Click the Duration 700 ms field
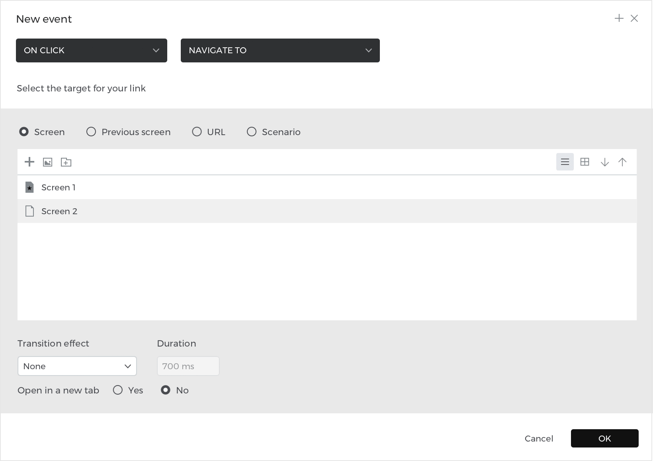Image resolution: width=653 pixels, height=461 pixels. [x=188, y=366]
